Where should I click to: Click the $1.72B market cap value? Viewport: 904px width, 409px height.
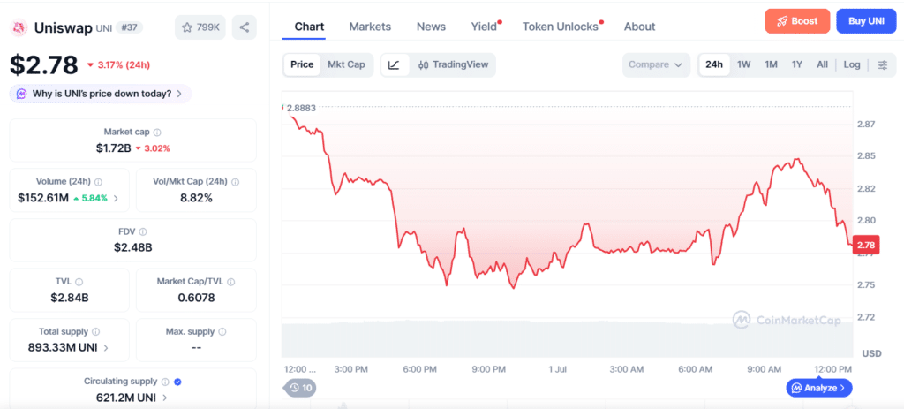pyautogui.click(x=114, y=148)
